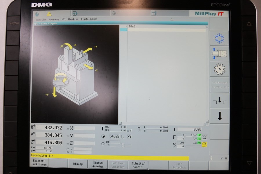The image size is (261, 174).
Task: Expand the Editier-Funktionen softkey menu
Action: coord(39,164)
